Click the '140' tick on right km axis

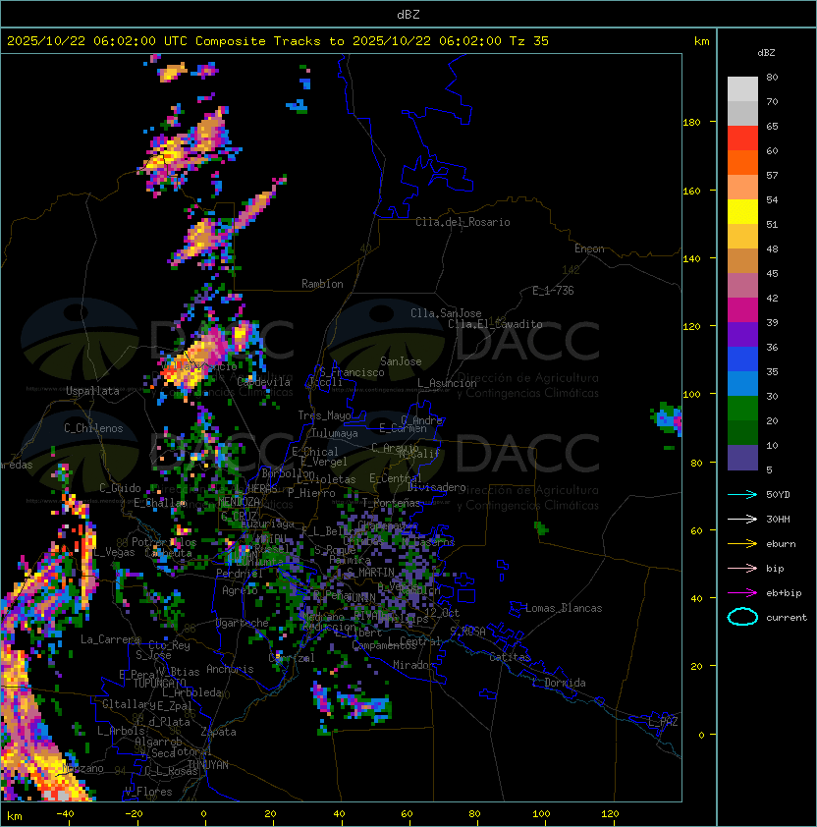pyautogui.click(x=691, y=258)
